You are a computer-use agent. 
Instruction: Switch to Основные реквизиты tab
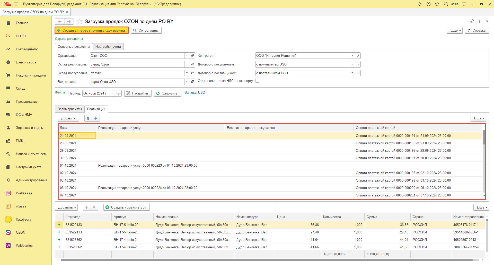pos(74,46)
